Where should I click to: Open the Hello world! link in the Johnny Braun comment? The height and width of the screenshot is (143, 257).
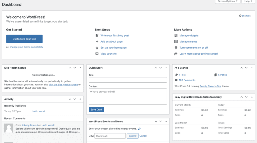(48, 125)
